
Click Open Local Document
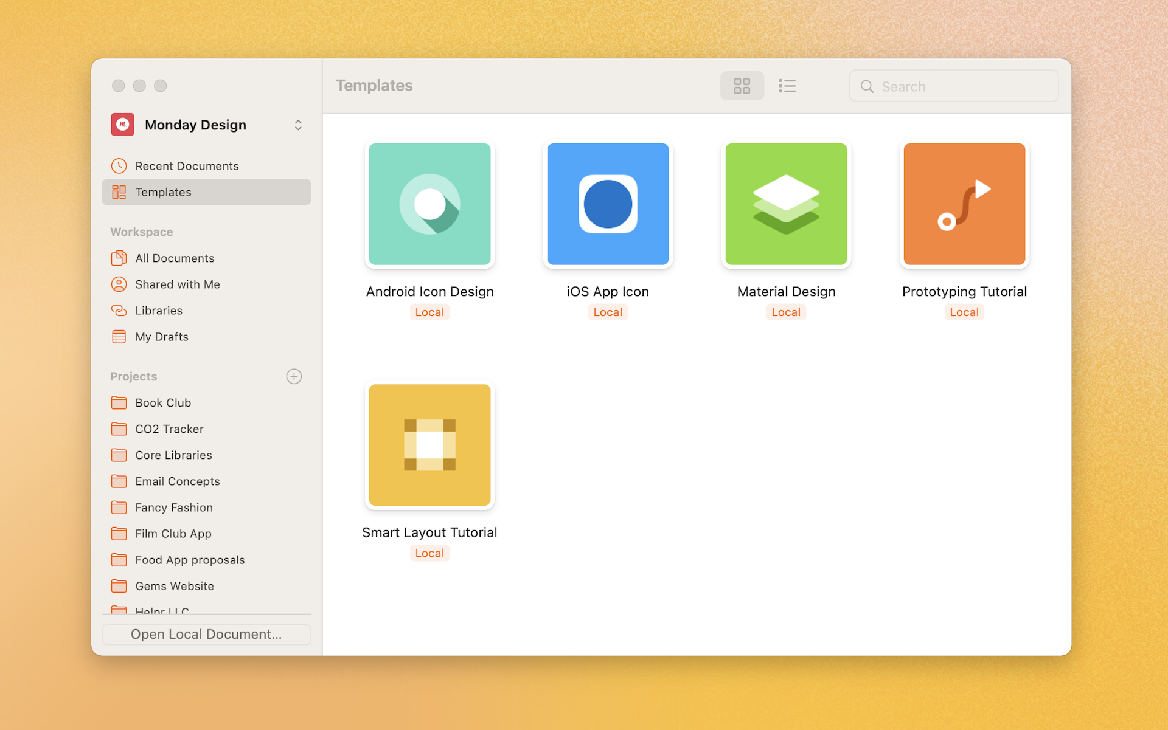pos(206,634)
